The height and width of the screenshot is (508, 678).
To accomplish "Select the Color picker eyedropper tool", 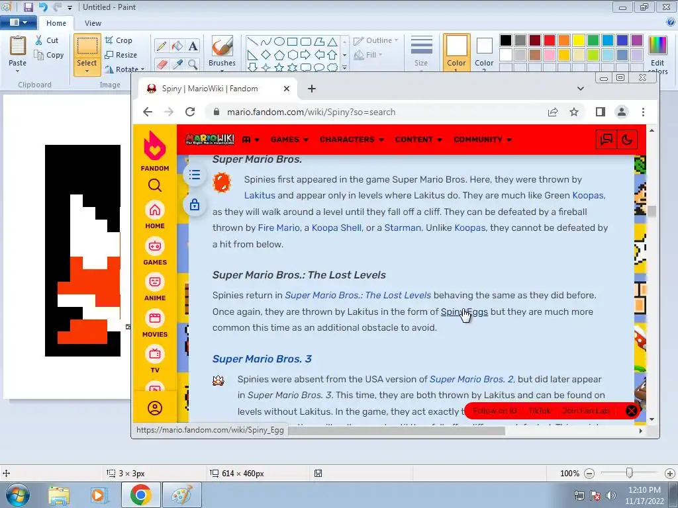I will tap(177, 64).
